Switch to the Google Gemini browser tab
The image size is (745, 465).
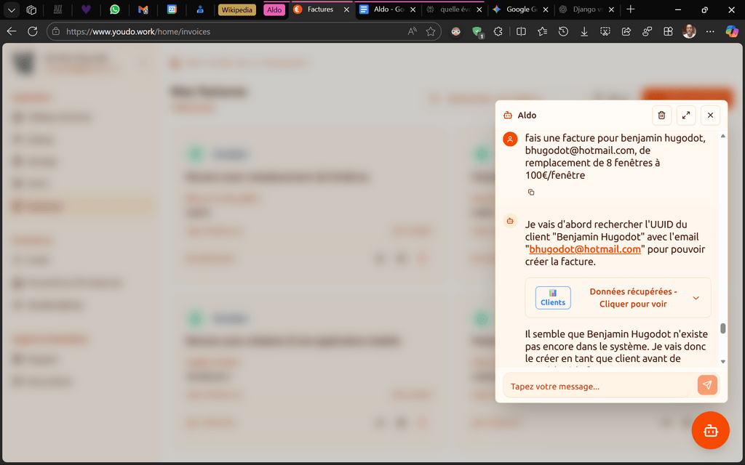[x=521, y=10]
